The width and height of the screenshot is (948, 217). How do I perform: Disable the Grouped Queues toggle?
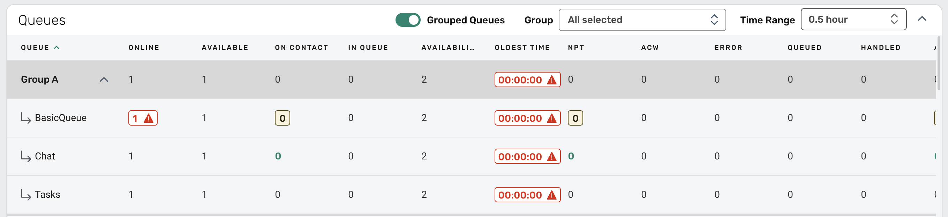[x=407, y=20]
